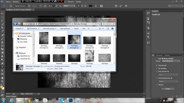Click Slayt gösterisi in Explorer toolbar
This screenshot has height=103, width=184.
point(65,29)
